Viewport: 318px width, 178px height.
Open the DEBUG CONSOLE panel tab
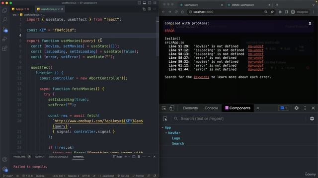[59, 157]
